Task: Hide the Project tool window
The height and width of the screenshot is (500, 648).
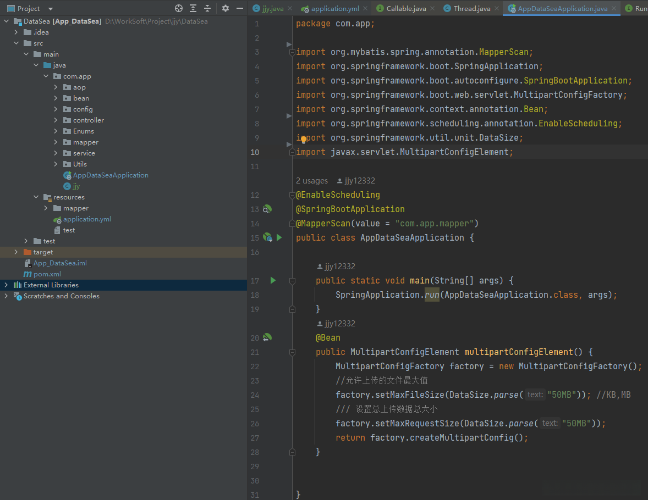Action: tap(239, 8)
